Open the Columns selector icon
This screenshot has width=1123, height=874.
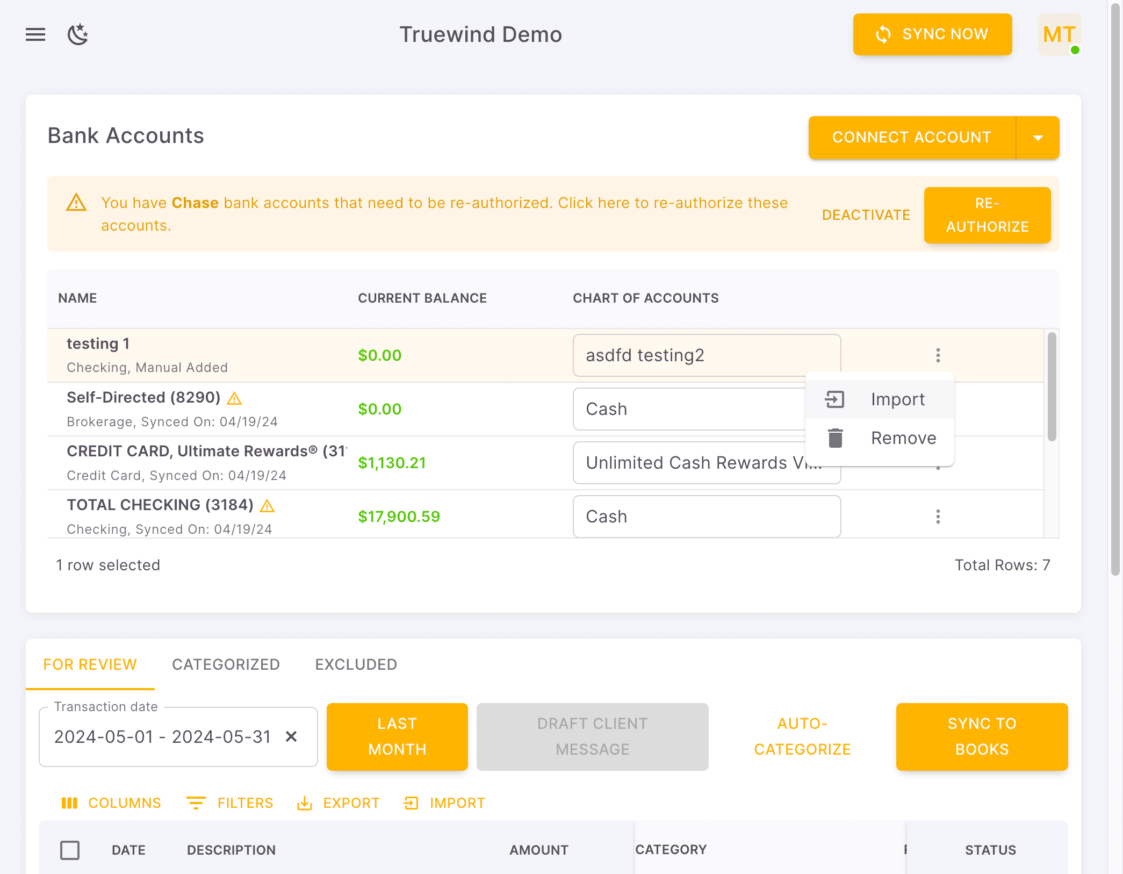tap(70, 803)
